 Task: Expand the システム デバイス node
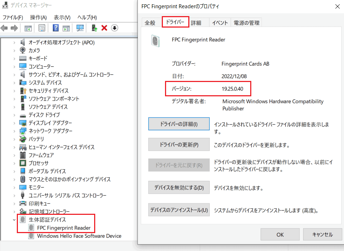[14, 83]
